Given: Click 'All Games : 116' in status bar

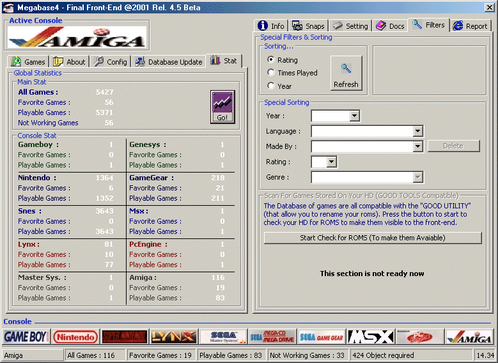Looking at the screenshot, I should (91, 355).
